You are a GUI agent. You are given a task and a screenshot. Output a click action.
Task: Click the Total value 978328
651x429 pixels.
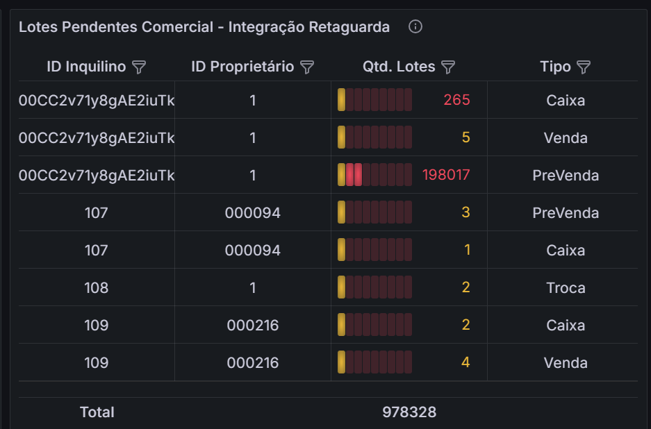tap(409, 412)
